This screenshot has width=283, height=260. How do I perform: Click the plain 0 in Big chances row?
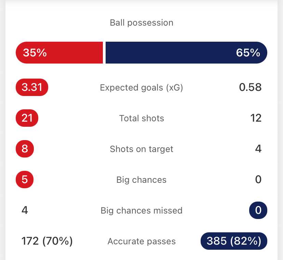(258, 180)
